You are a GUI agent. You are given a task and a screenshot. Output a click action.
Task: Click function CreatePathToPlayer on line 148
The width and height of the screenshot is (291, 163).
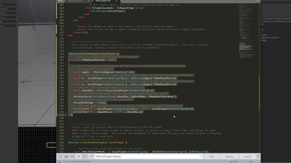click(97, 143)
